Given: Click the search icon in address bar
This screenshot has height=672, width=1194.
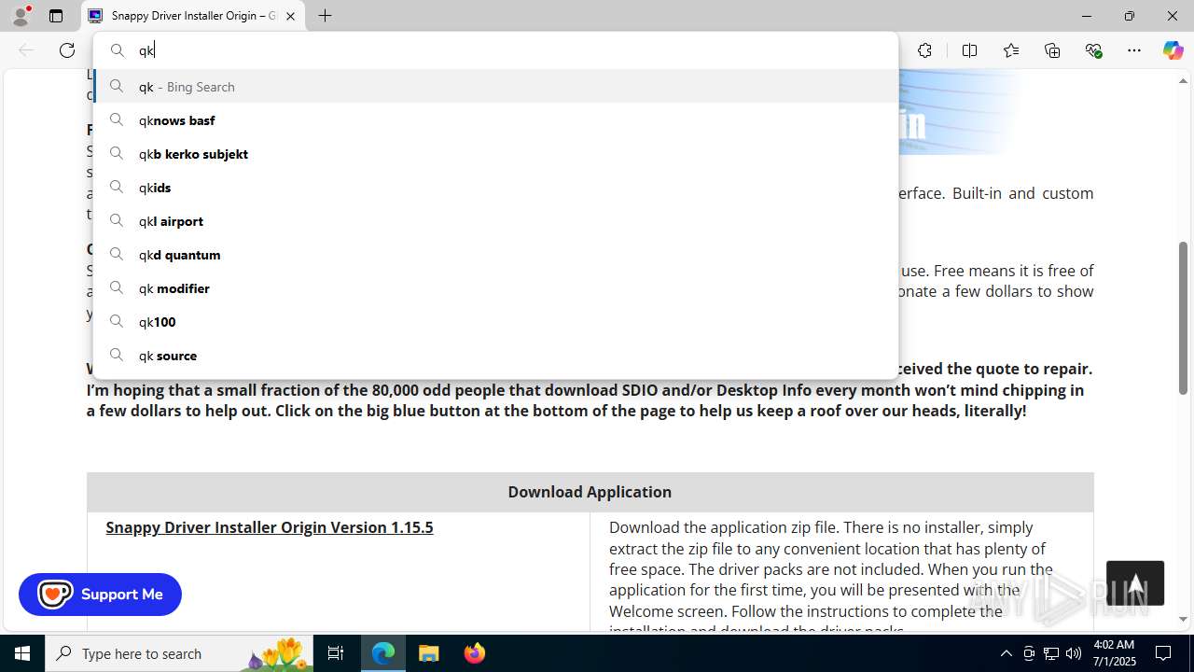Looking at the screenshot, I should 118,50.
